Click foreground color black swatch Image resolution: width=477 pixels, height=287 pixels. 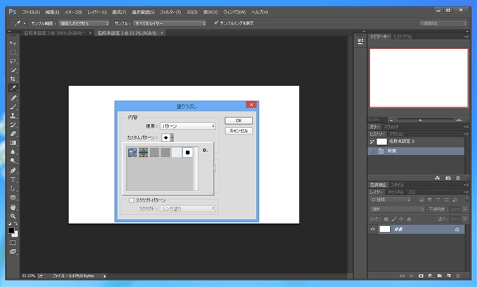[11, 230]
